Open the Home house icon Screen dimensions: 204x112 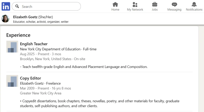tap(115, 4)
